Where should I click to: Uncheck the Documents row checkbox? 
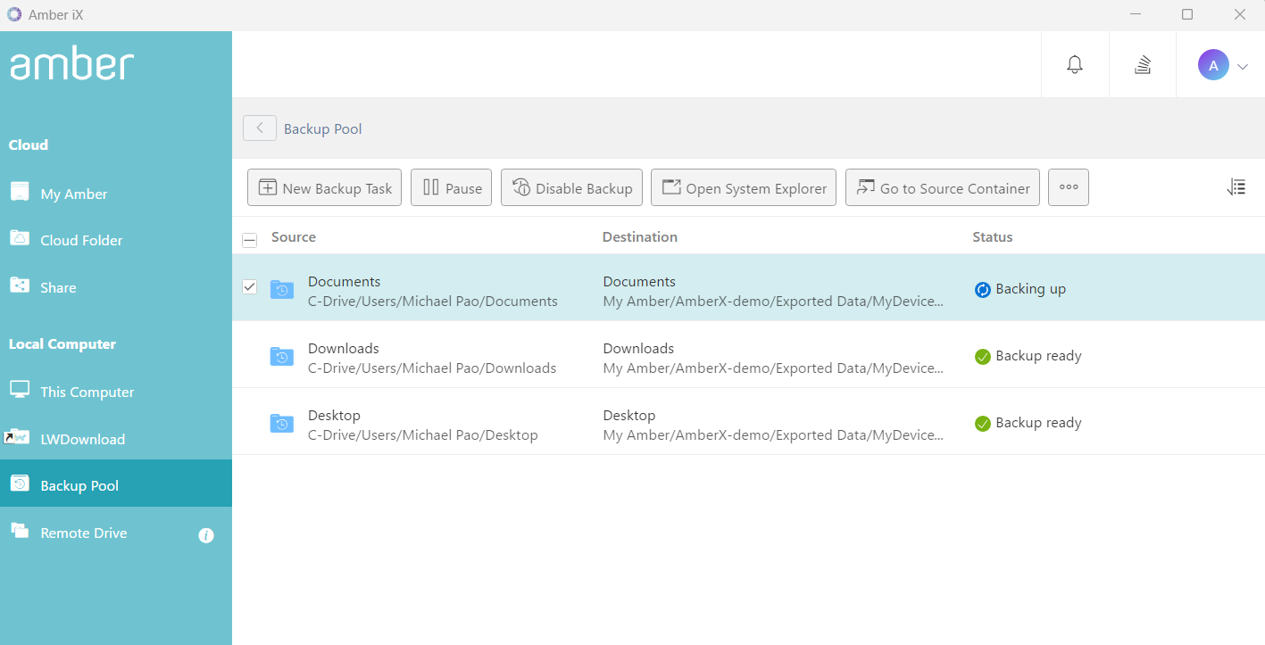tap(250, 287)
